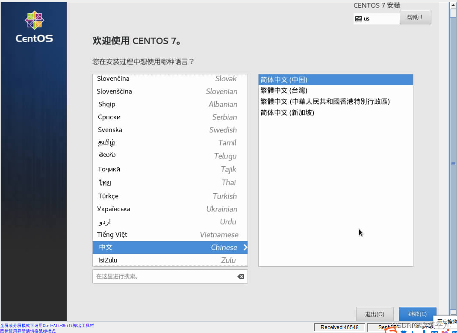The height and width of the screenshot is (333, 457).
Task: Select Tiếng Việt (Vietnamese) in the language list
Action: [170, 235]
